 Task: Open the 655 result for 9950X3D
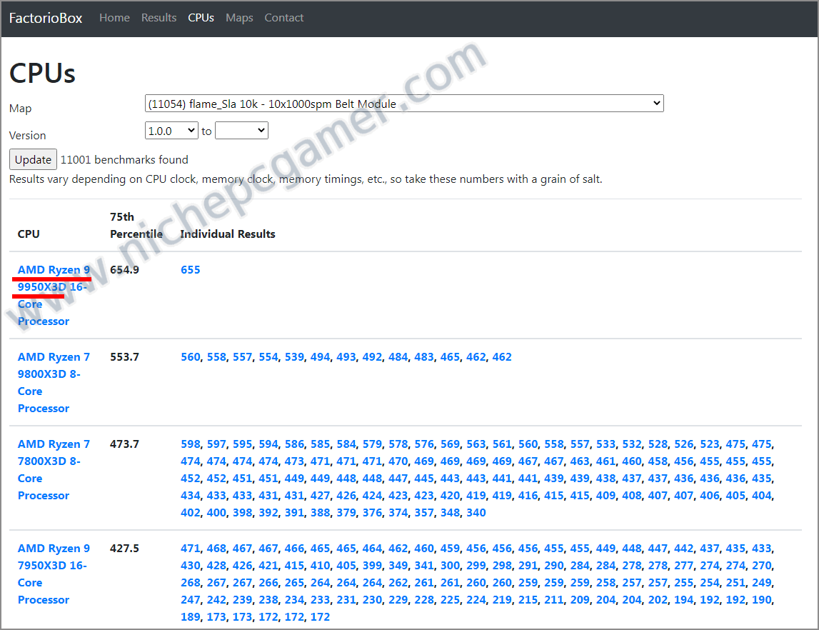click(x=190, y=269)
